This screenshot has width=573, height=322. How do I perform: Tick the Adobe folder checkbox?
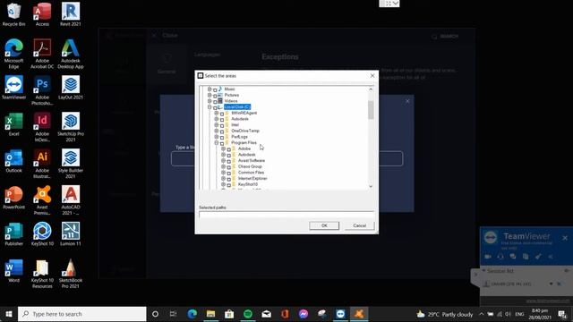click(229, 149)
